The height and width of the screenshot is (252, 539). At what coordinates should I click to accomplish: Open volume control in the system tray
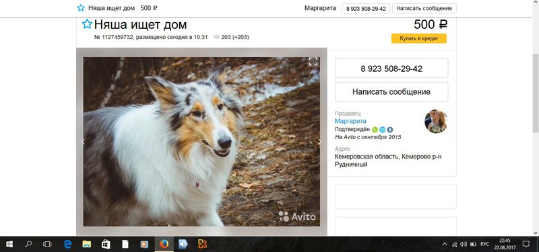coord(464,245)
